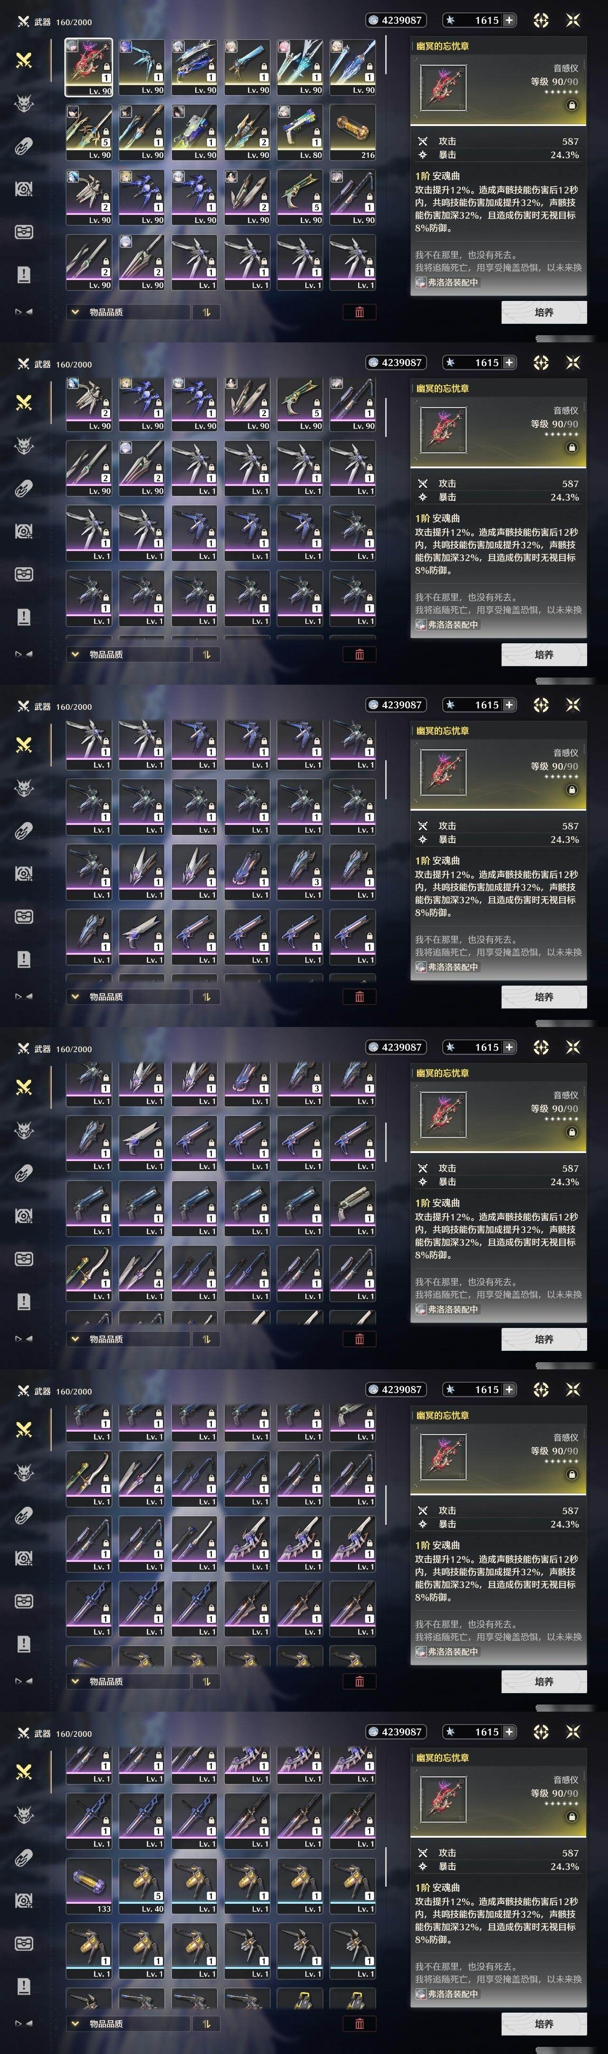Click the red trash can discard icon
The width and height of the screenshot is (608, 2054).
360,312
